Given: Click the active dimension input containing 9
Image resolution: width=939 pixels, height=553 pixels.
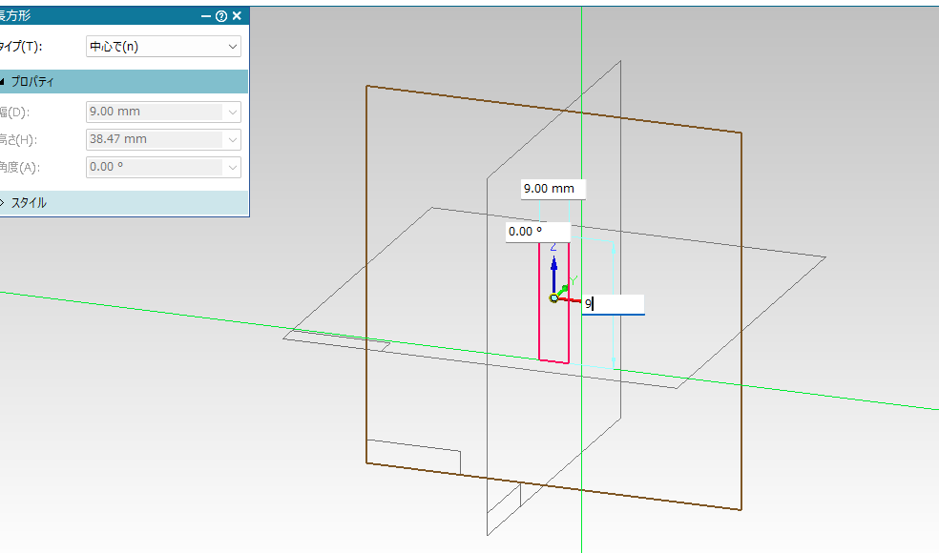Looking at the screenshot, I should 613,304.
